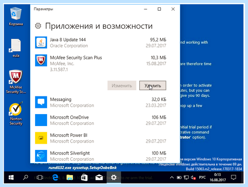Viewport: 248px width, 187px height.
Task: Select the McAfee Security Scan Plus entry
Action: 100,73
